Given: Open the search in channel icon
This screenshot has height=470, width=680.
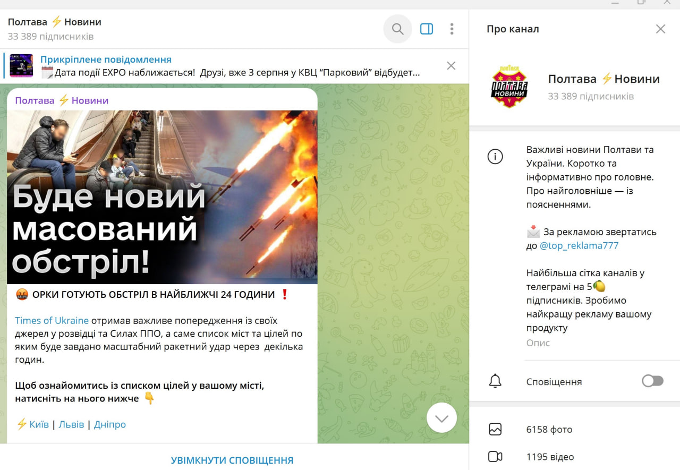Looking at the screenshot, I should pyautogui.click(x=397, y=29).
